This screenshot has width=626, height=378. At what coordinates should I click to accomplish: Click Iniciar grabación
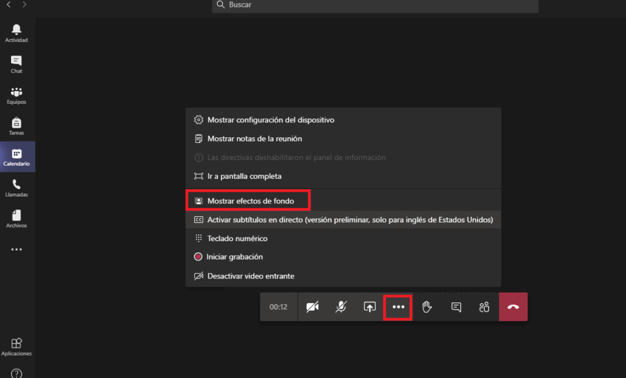234,257
